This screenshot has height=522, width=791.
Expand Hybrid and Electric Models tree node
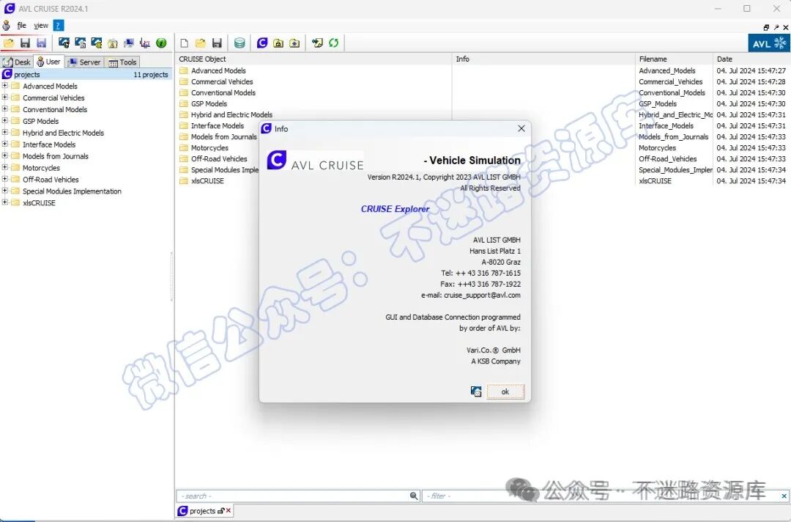(5, 132)
